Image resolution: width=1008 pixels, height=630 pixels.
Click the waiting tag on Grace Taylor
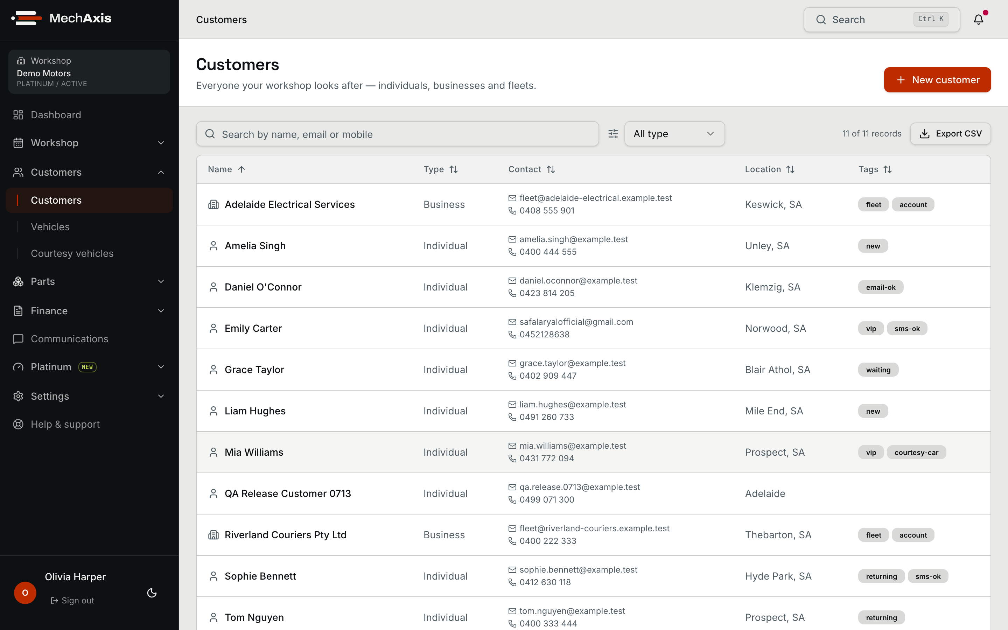(x=878, y=370)
